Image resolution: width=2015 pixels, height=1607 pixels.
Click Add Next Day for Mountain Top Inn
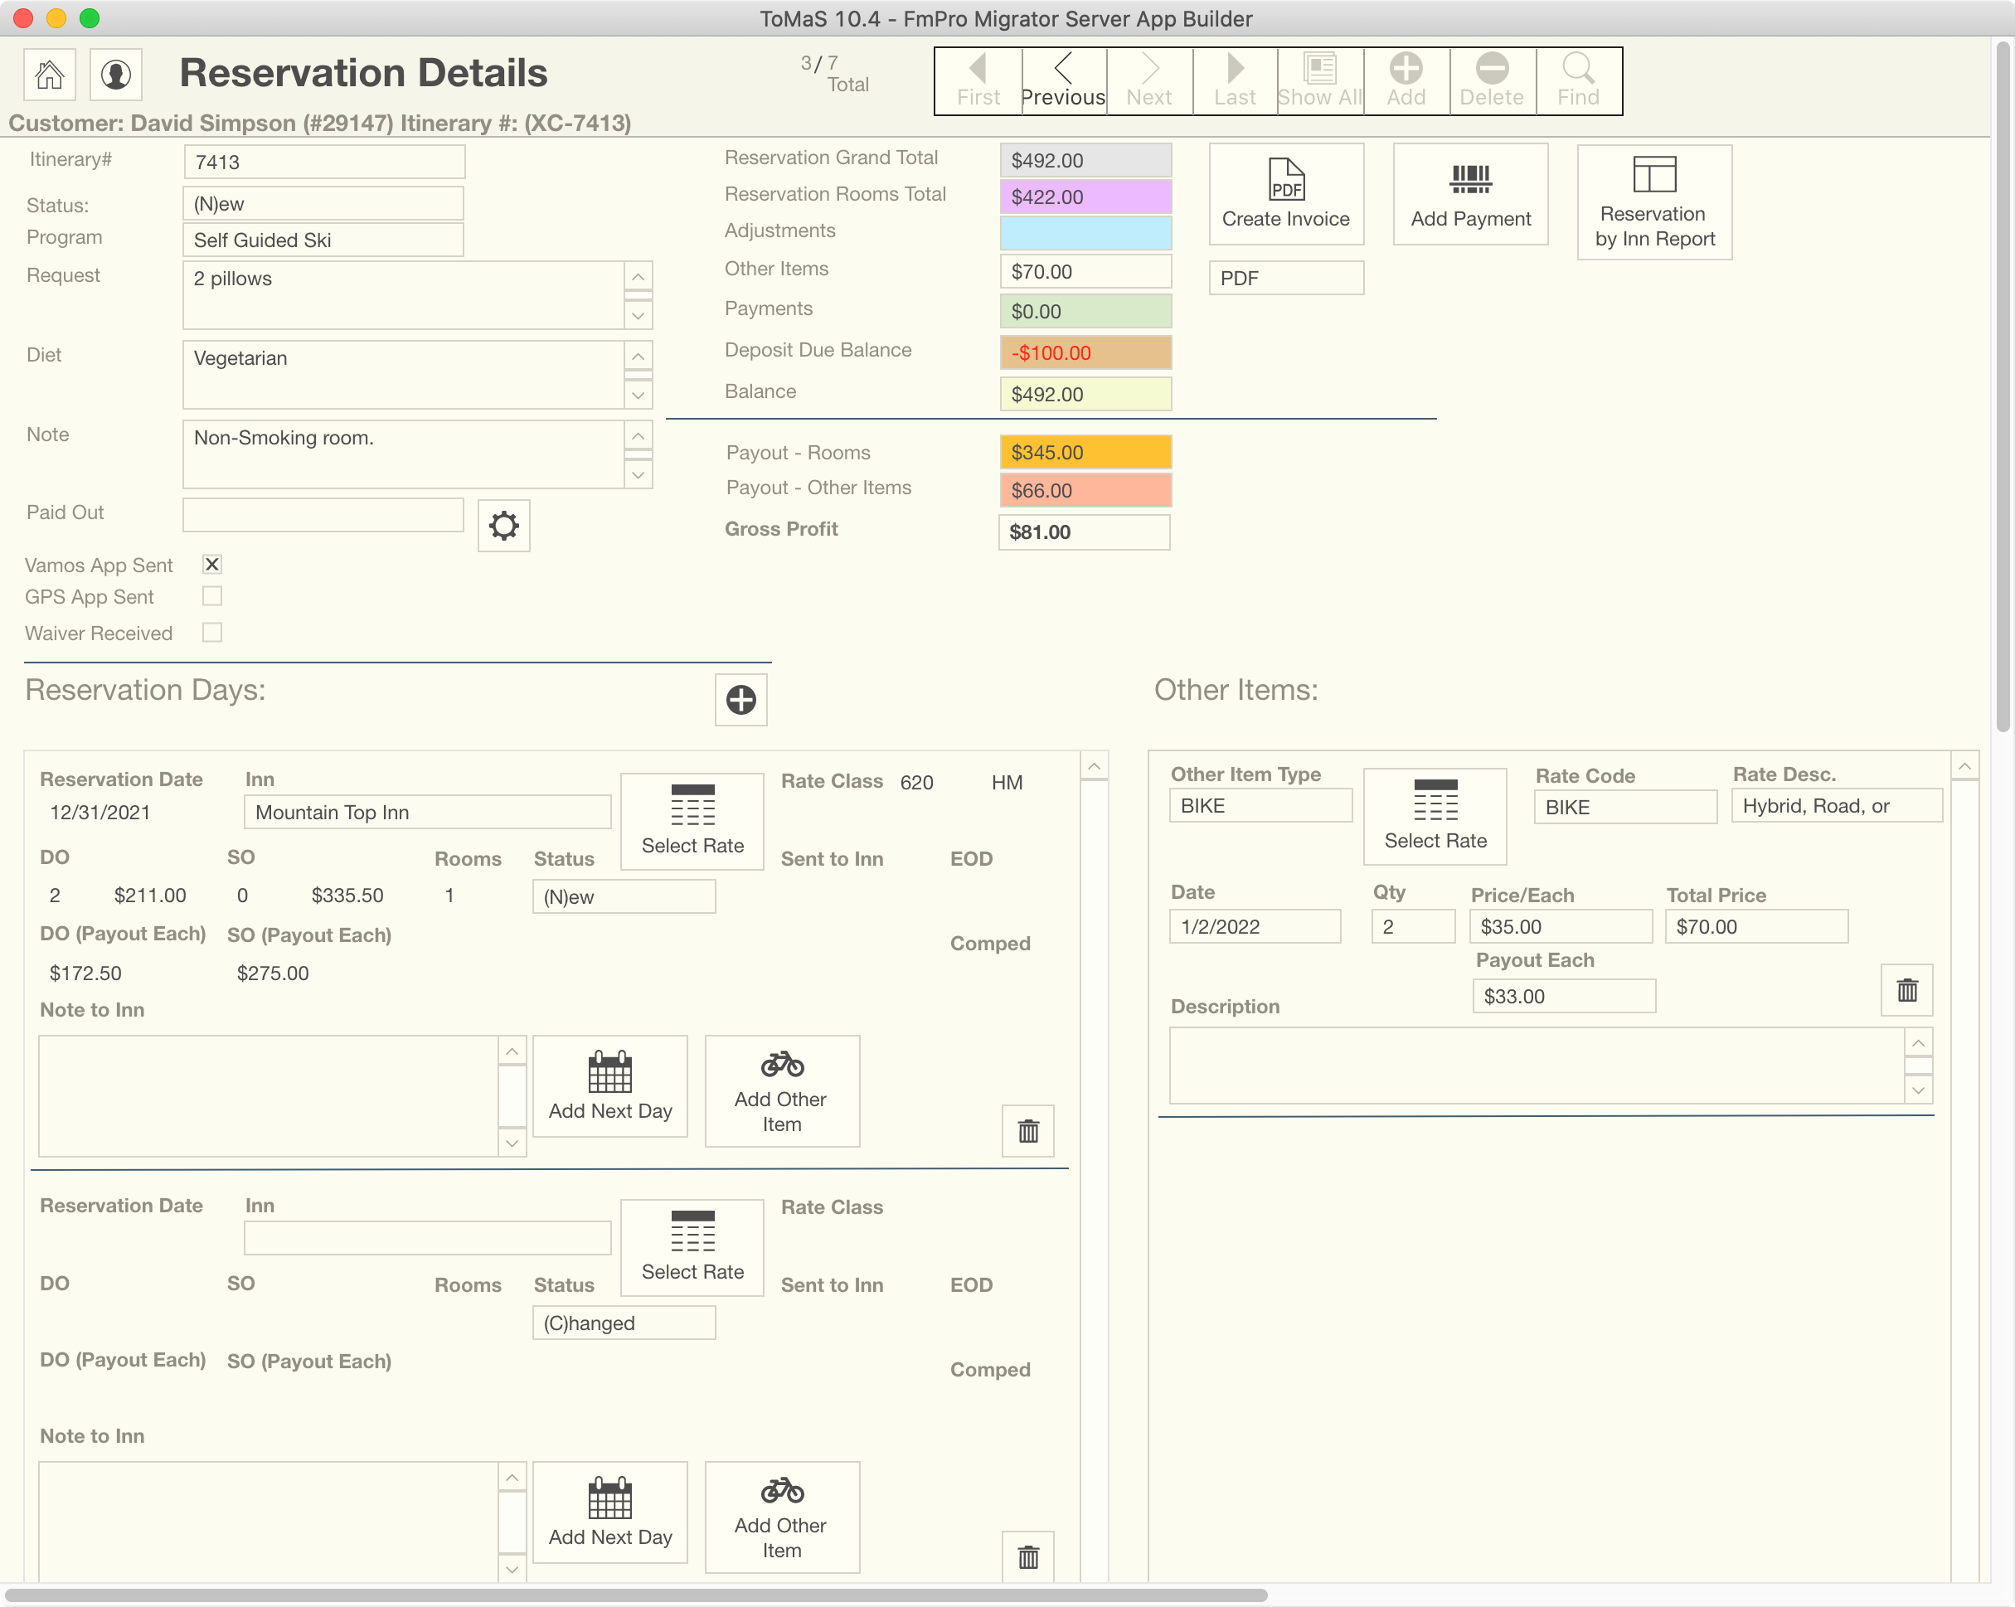[610, 1085]
